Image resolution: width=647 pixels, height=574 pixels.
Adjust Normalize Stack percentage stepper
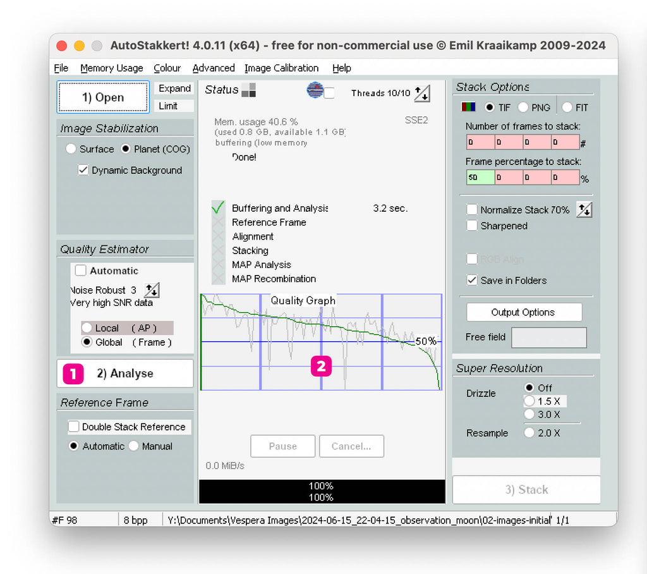coord(584,210)
